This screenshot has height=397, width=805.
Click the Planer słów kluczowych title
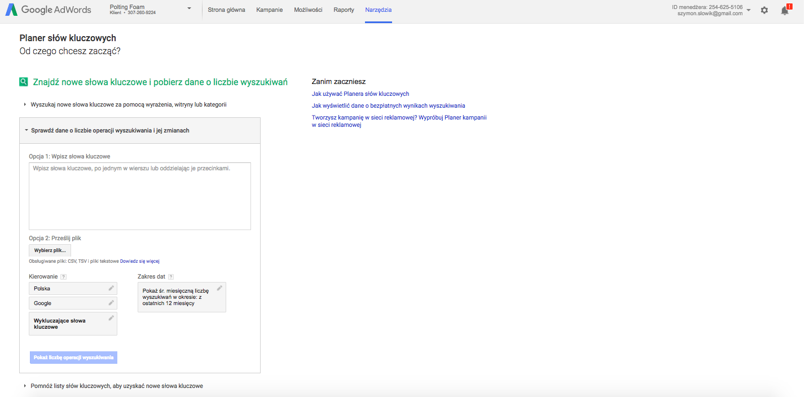tap(68, 38)
